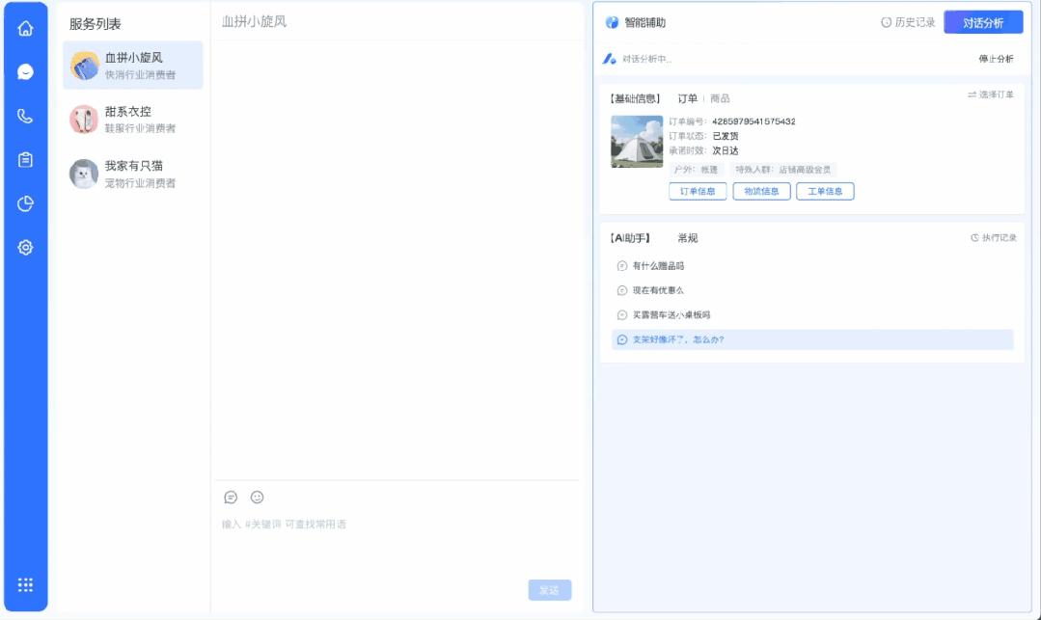The image size is (1041, 620).
Task: Open the phone calls sidebar icon
Action: pos(25,116)
